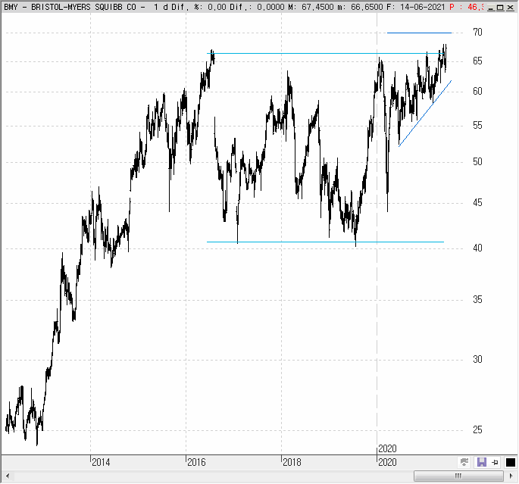Click the gray chart settings icon
This screenshot has height=484, width=519.
point(464,462)
